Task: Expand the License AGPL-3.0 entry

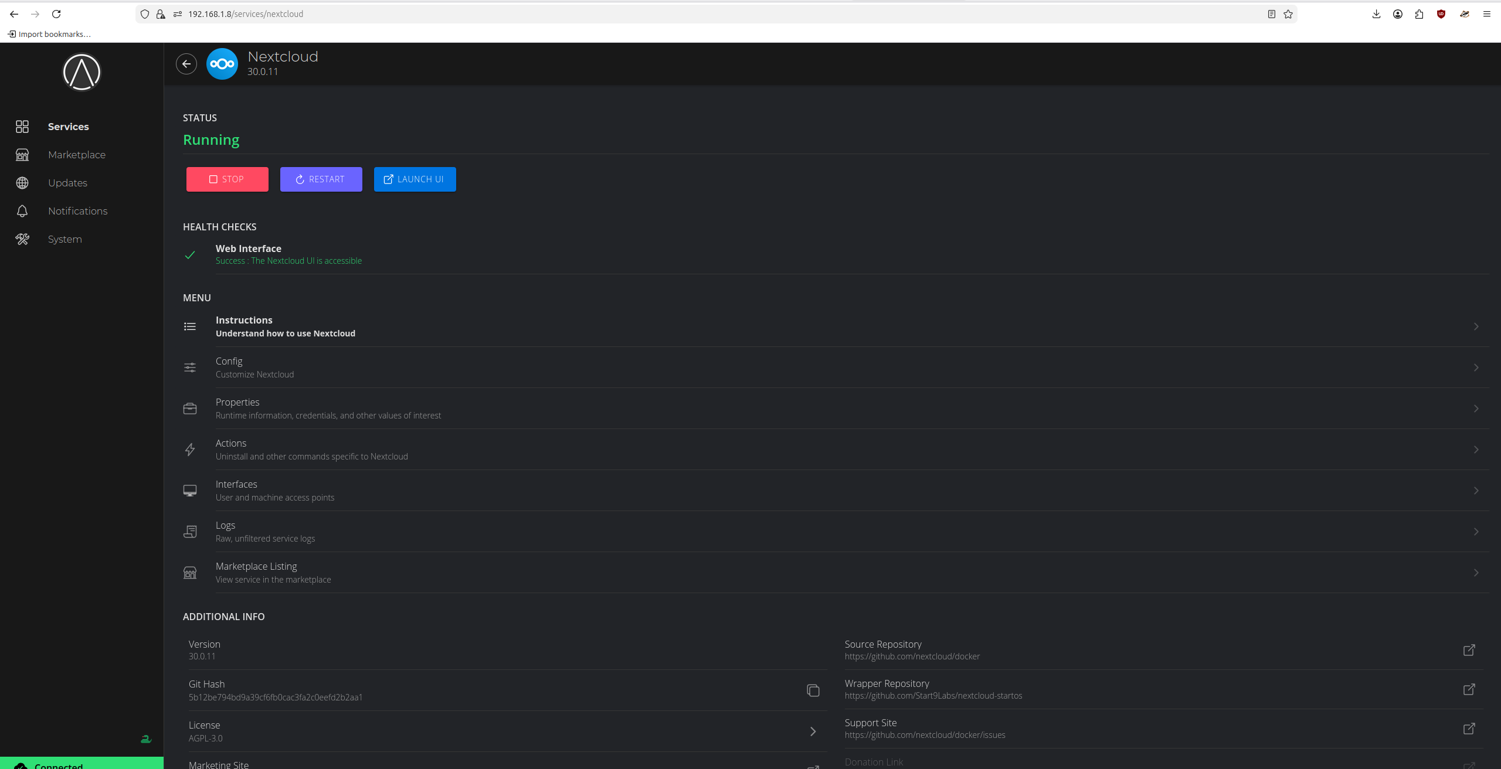Action: (813, 731)
